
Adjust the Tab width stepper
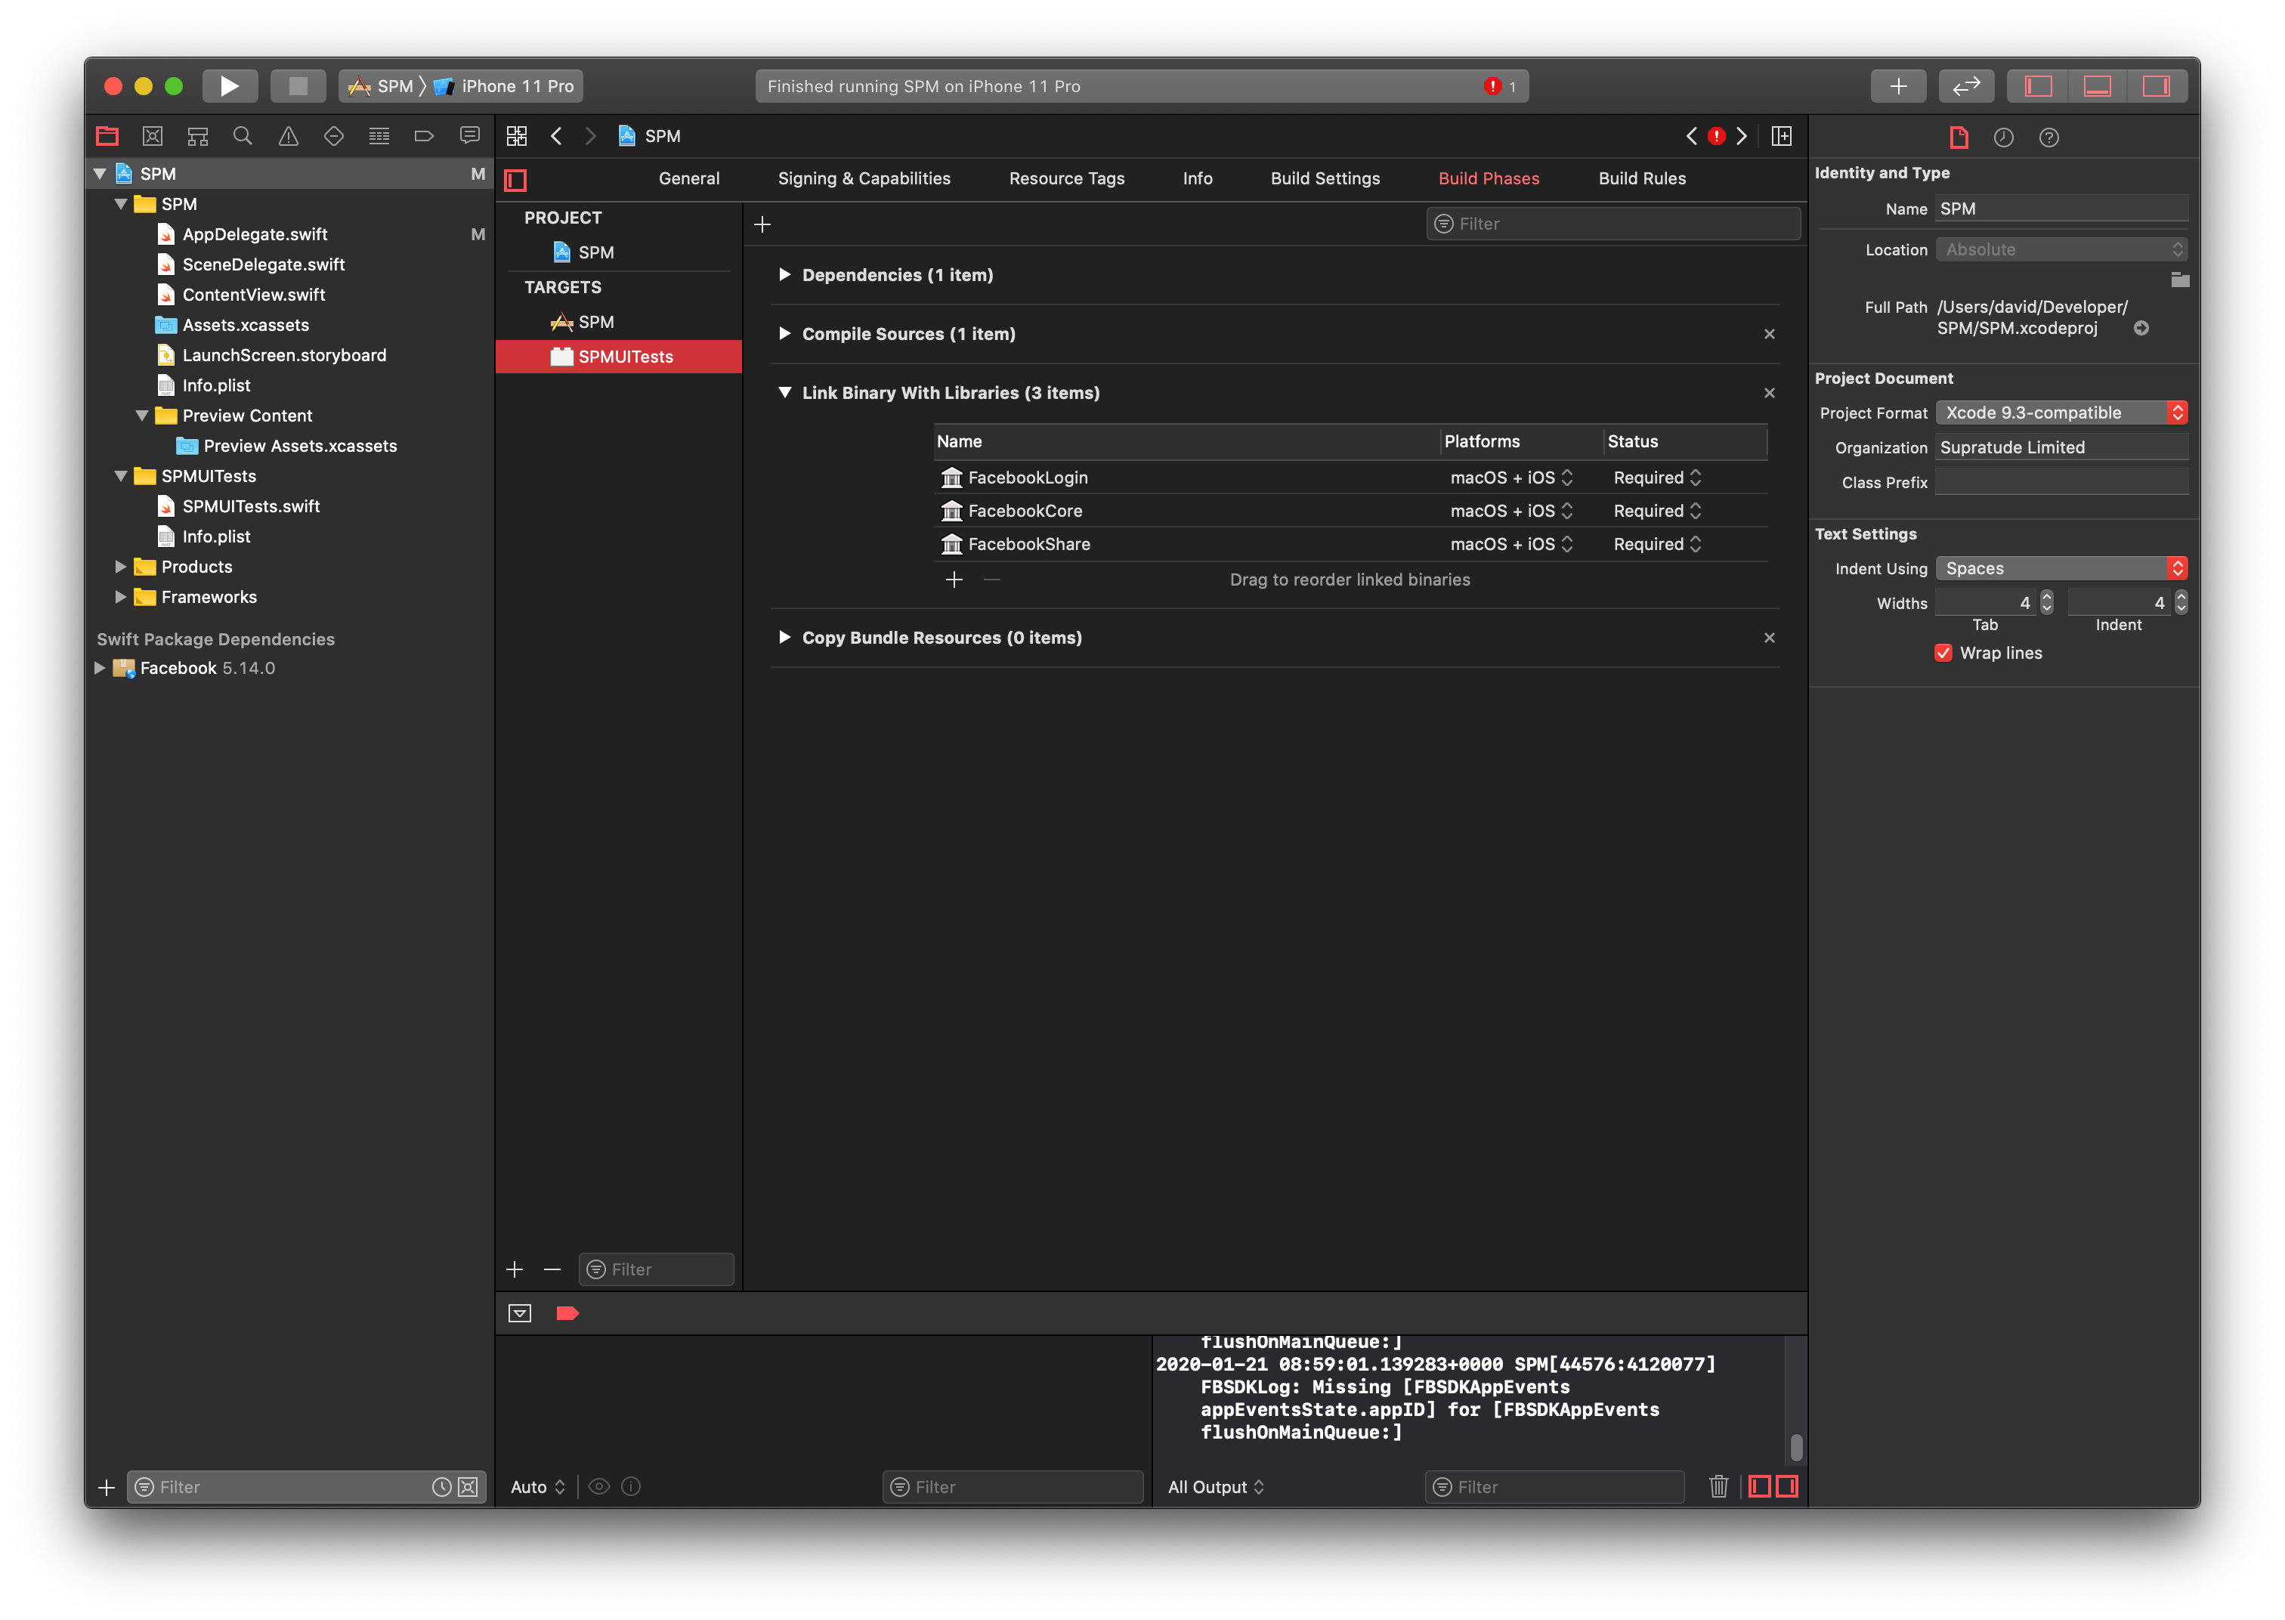[x=2047, y=602]
